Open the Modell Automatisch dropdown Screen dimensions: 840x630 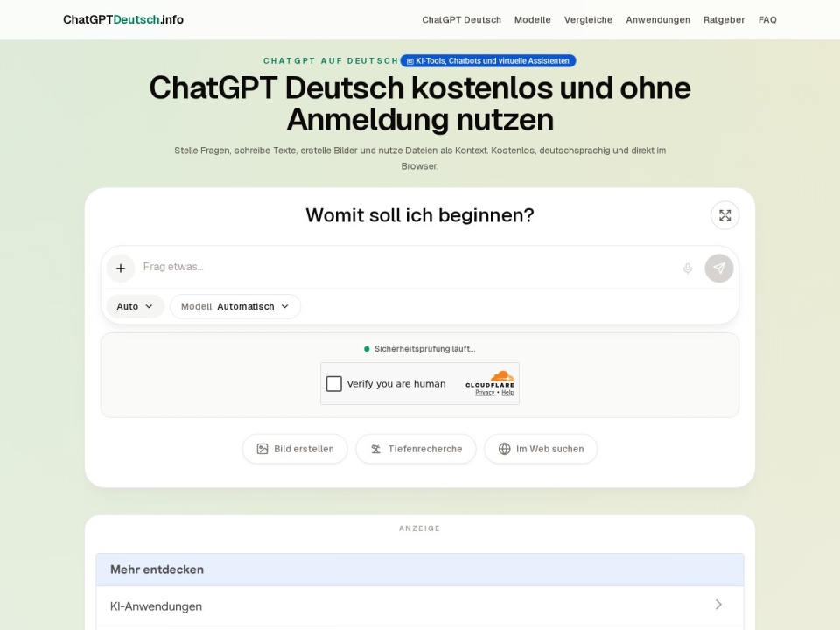coord(235,306)
